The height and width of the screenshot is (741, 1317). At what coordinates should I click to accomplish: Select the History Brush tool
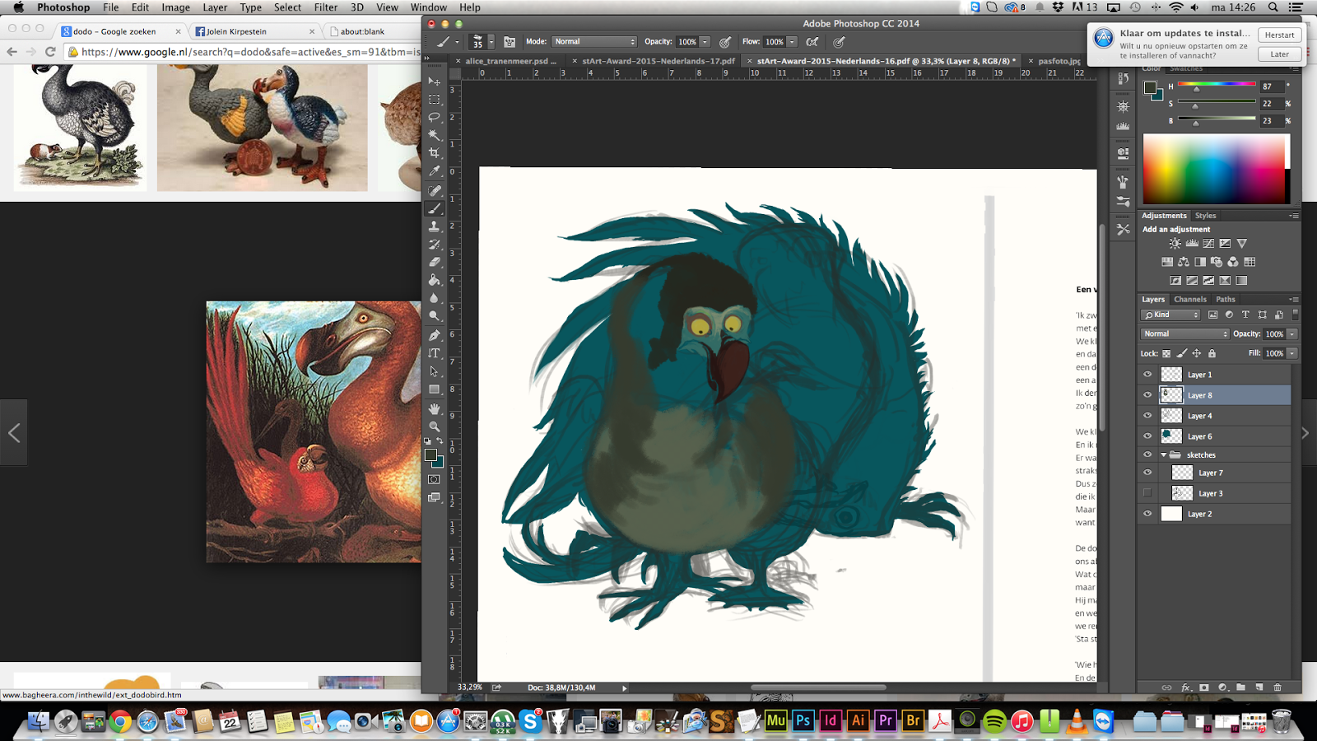tap(434, 245)
